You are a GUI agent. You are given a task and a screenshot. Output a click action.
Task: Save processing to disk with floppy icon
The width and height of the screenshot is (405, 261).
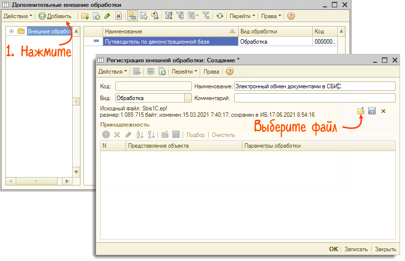[x=372, y=111]
